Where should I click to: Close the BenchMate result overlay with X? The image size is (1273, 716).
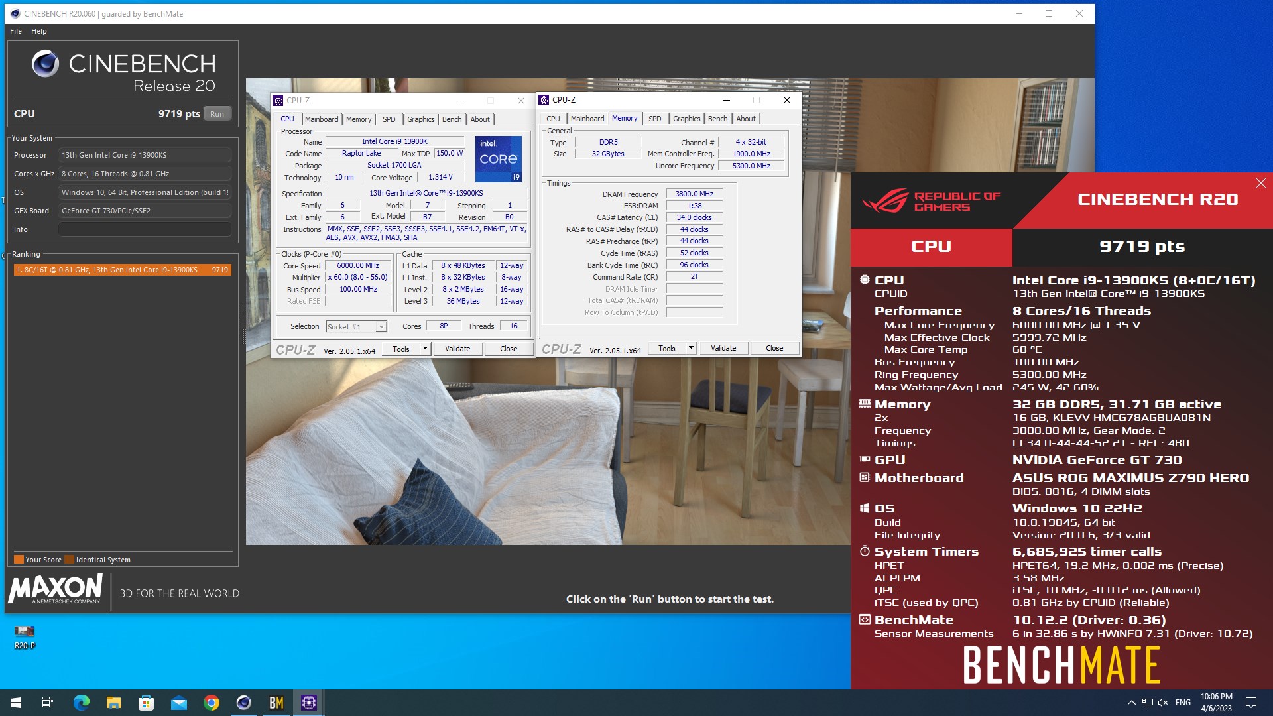coord(1260,183)
